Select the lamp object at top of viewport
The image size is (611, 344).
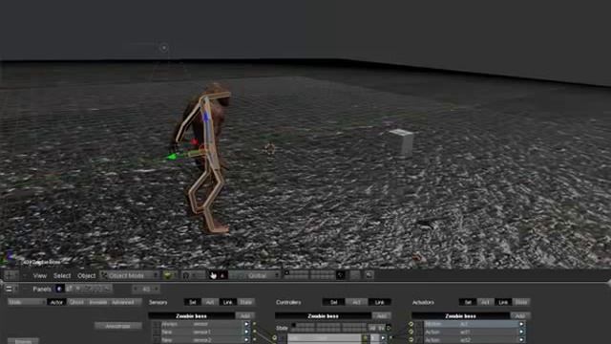coord(164,48)
